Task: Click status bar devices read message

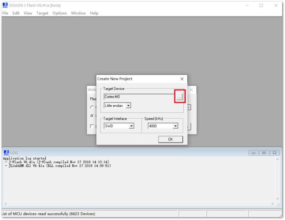Action: (48, 214)
